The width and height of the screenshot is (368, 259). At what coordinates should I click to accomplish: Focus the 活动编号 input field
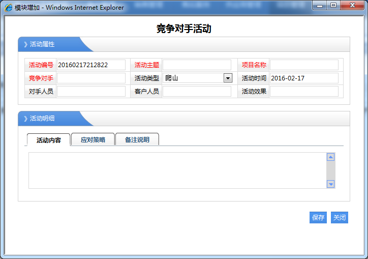[91, 65]
